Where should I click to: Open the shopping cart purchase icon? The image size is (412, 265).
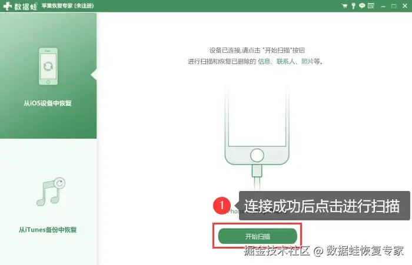pyautogui.click(x=344, y=6)
